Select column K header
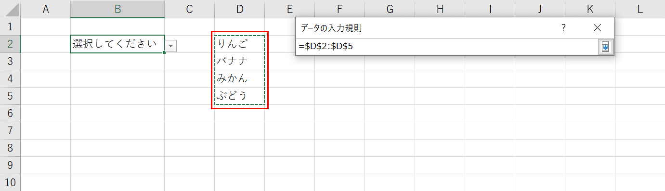The width and height of the screenshot is (665, 191). click(590, 9)
